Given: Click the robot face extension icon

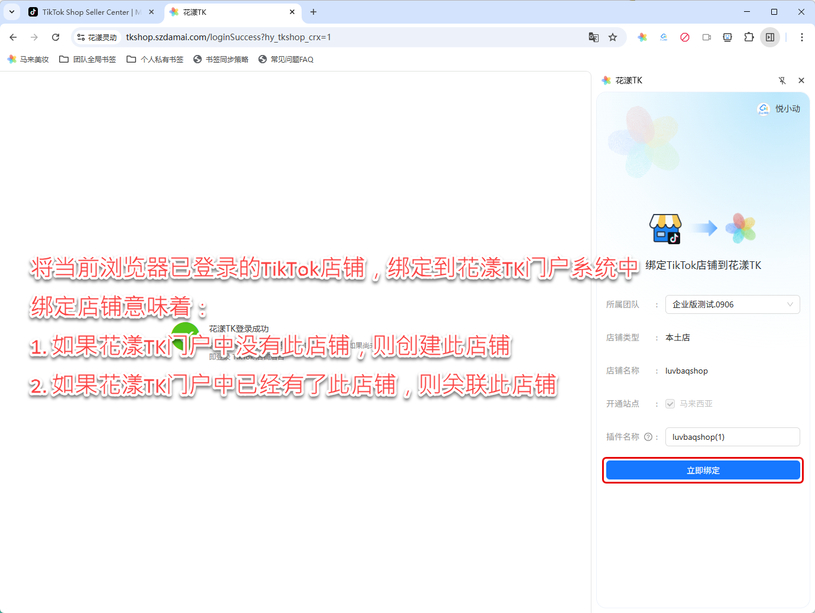Looking at the screenshot, I should pyautogui.click(x=727, y=37).
